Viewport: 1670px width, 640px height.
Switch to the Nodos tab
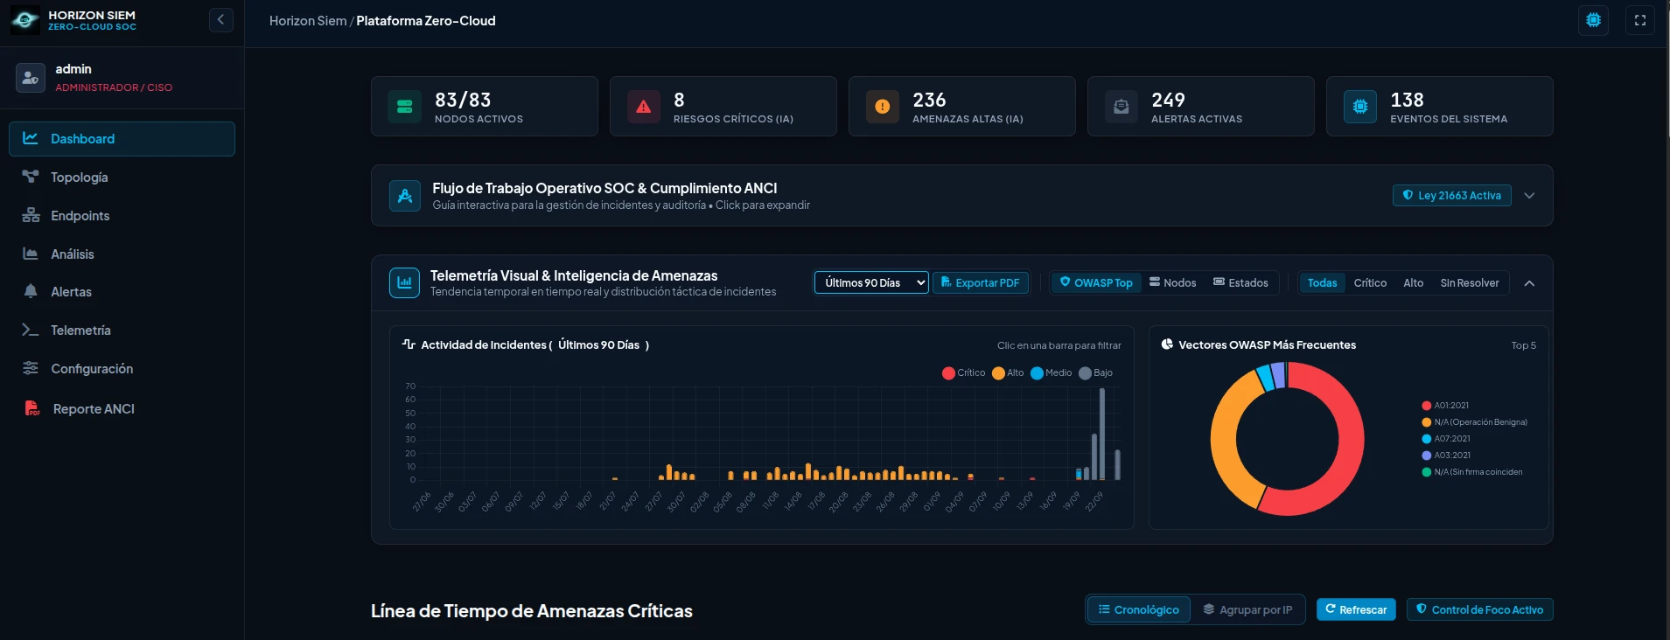1173,282
